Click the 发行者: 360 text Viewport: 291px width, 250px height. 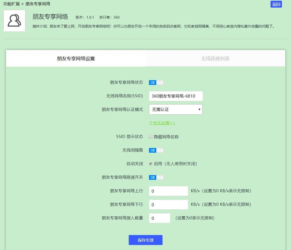pos(109,17)
